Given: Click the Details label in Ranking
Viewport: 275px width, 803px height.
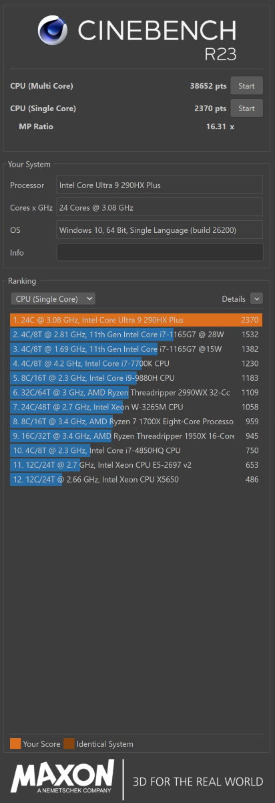Looking at the screenshot, I should (x=234, y=299).
